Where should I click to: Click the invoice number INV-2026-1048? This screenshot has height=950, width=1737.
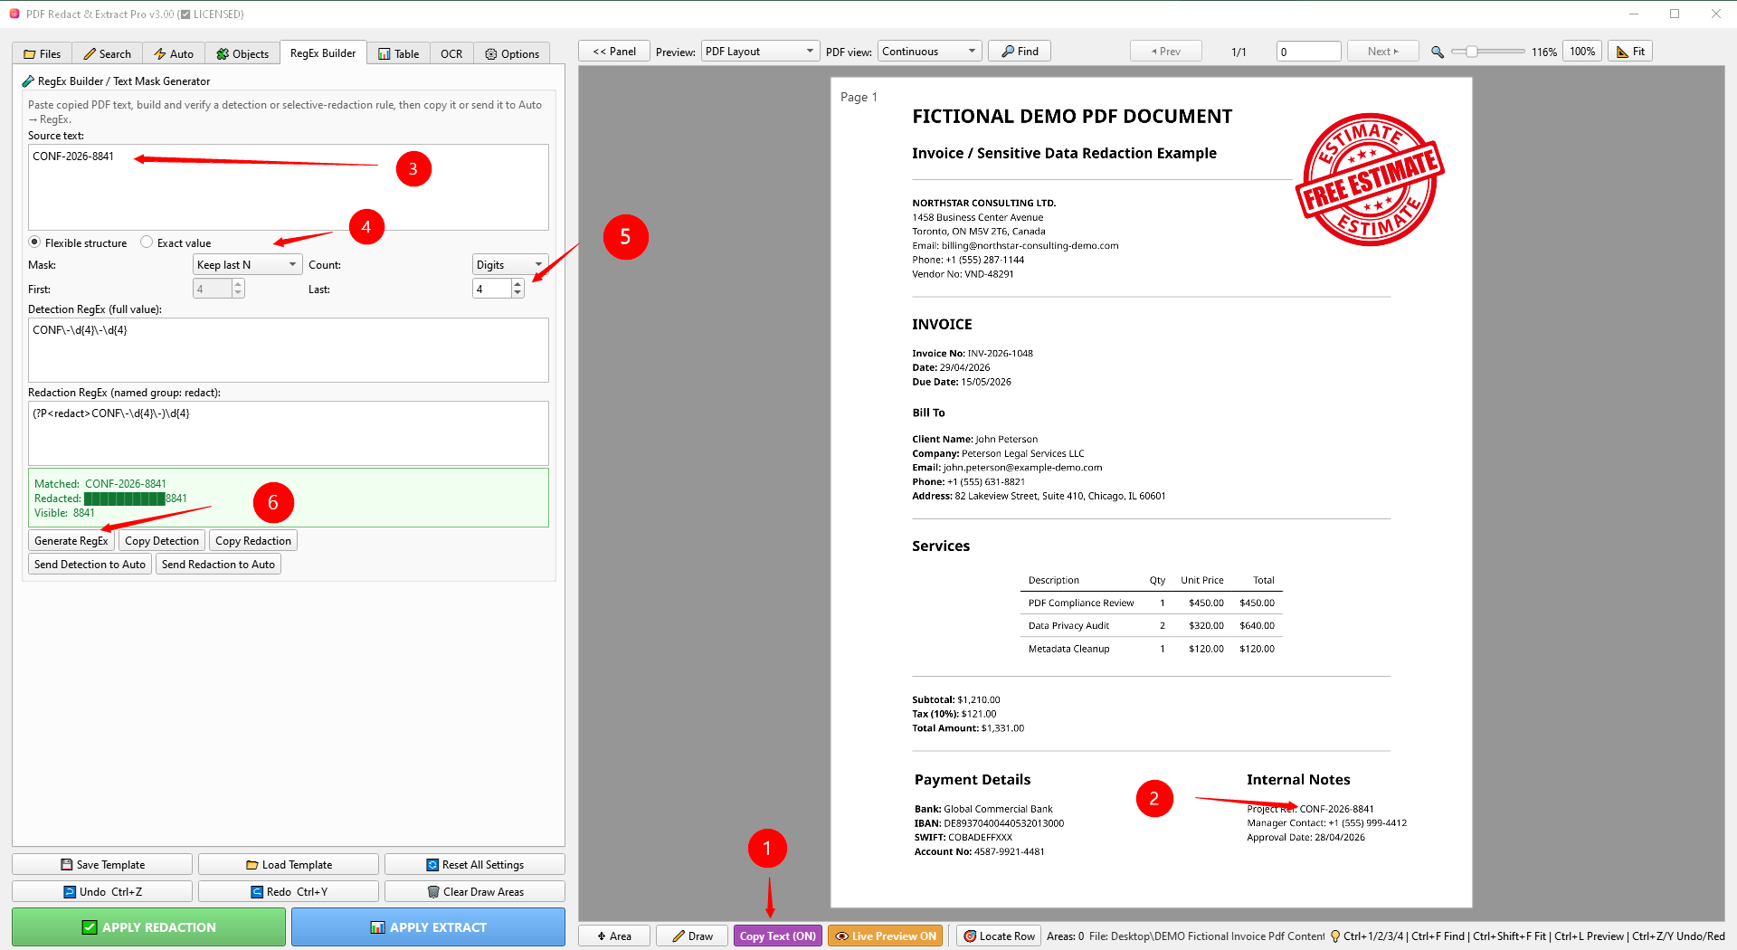1000,354
